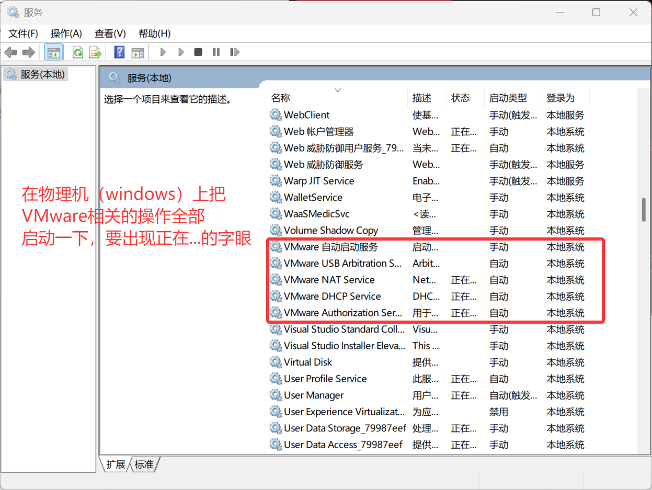Click the VMware NAT Service gear icon
The image size is (652, 490).
pyautogui.click(x=276, y=280)
